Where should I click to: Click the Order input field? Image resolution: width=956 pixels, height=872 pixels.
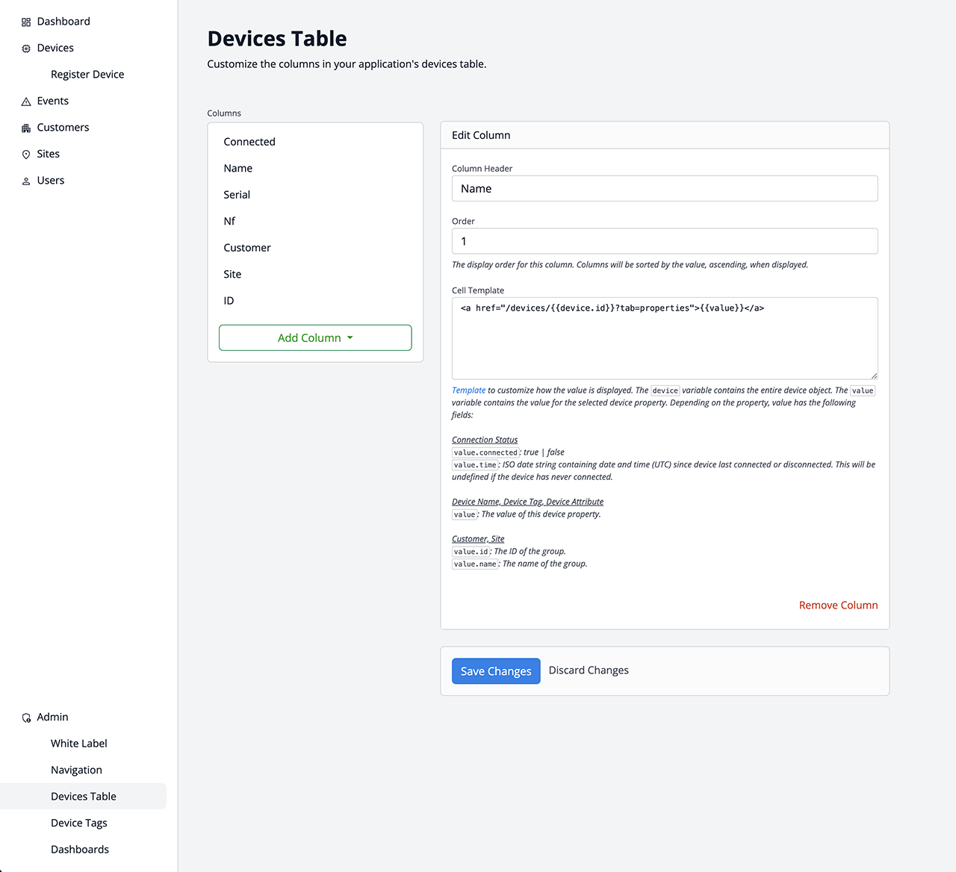tap(665, 241)
